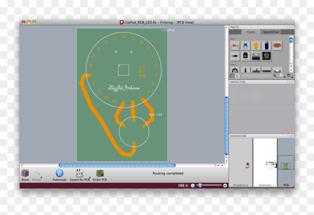Float the Inspector panel with undock icon

(x=288, y=82)
